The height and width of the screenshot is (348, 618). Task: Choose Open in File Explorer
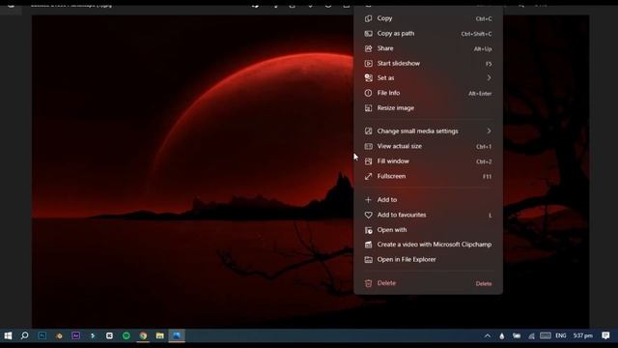428,260
